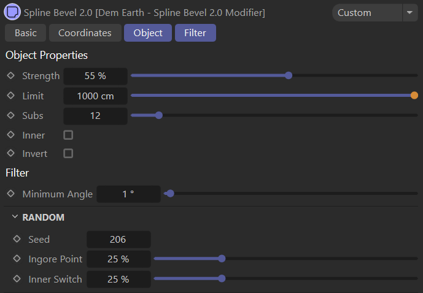Select the Object tab

148,33
